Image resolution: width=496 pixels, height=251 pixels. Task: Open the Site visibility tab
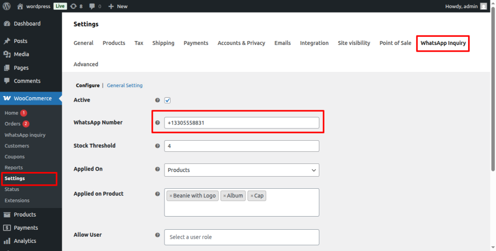coord(354,43)
